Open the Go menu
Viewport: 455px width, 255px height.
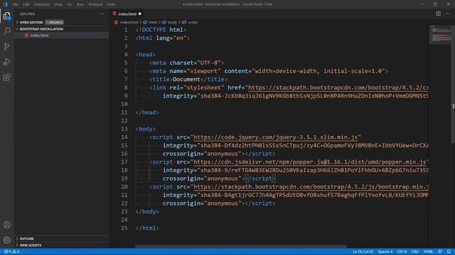[70, 4]
